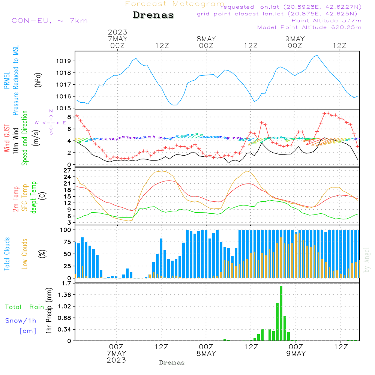Click the "Wind GUST" red axis label
Viewport: 375px width, 375px height.
(x=7, y=139)
